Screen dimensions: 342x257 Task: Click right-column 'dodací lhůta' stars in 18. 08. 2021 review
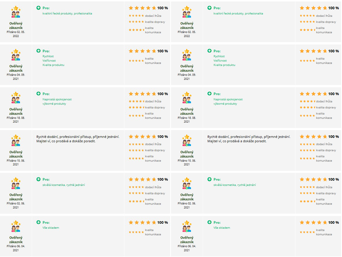click(x=307, y=101)
